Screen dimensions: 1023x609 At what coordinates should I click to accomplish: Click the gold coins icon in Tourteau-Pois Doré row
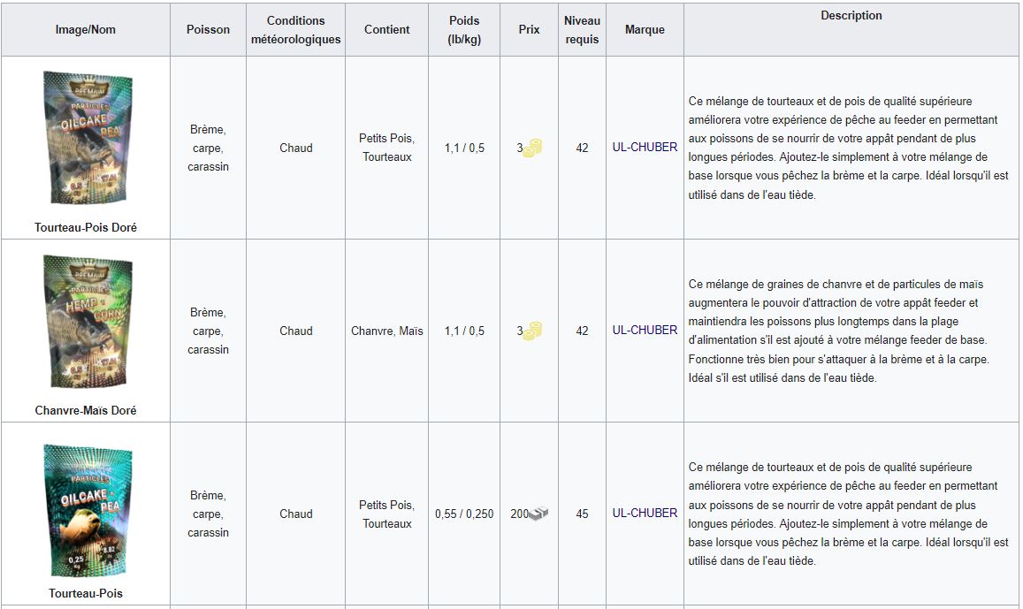coord(532,148)
